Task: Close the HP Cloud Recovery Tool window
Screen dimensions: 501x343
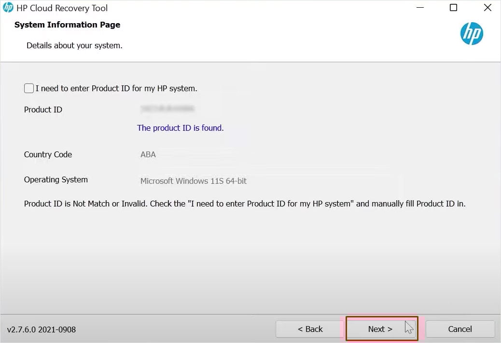Action: click(x=487, y=8)
